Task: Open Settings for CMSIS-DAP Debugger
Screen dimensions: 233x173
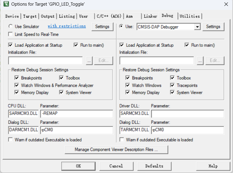Action: click(213, 27)
